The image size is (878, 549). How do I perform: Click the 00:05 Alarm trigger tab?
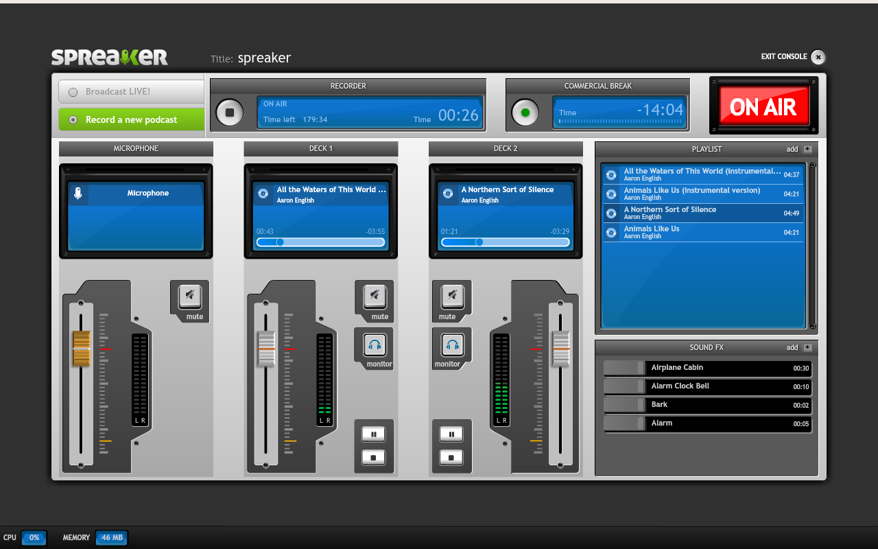624,423
